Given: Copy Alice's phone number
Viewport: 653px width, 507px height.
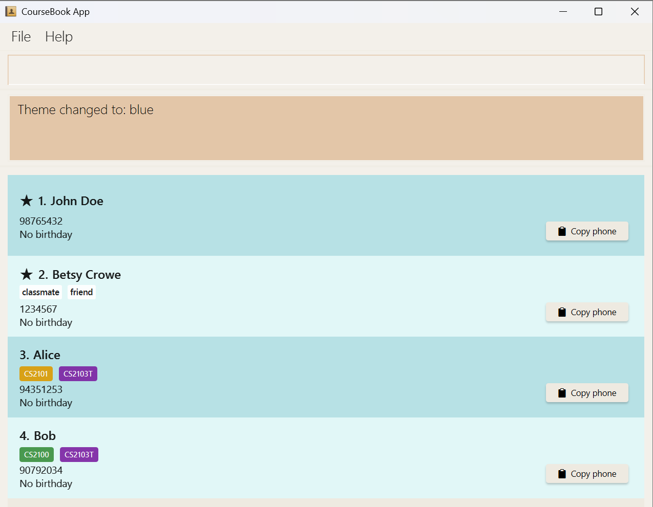Looking at the screenshot, I should tap(587, 393).
